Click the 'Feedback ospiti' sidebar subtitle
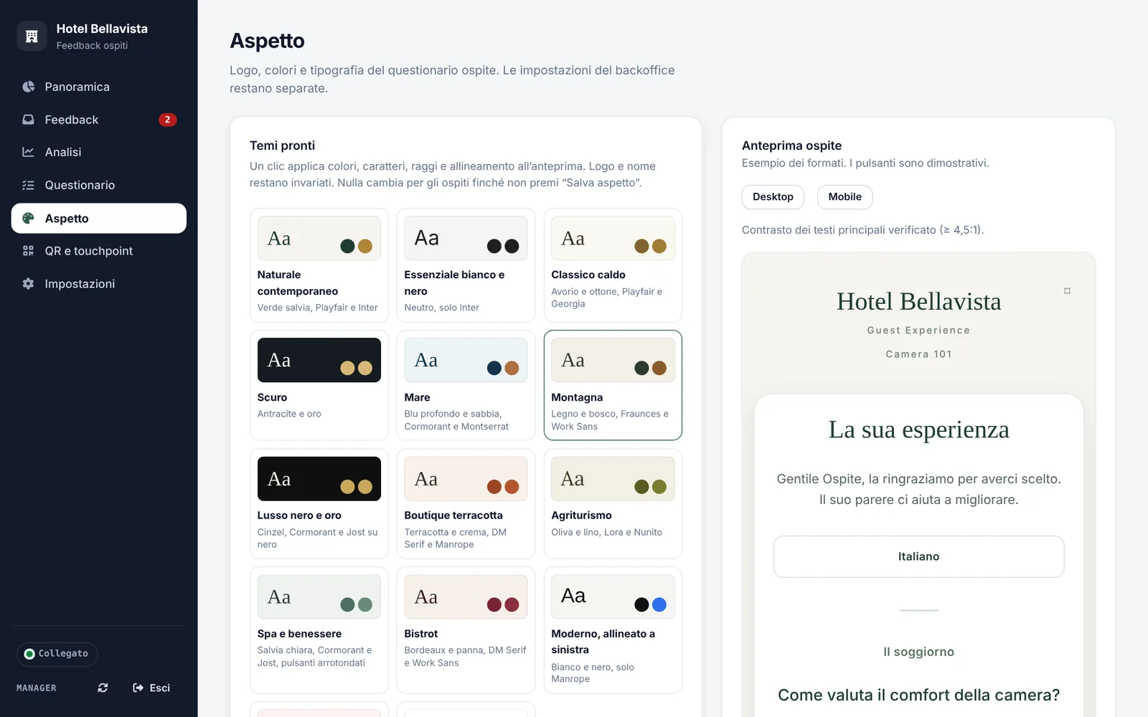1148x717 pixels. click(92, 46)
